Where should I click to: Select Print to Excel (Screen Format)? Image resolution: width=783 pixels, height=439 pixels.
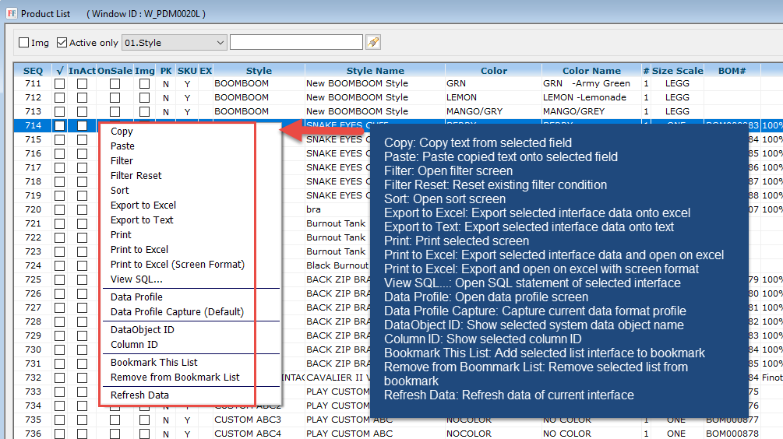pyautogui.click(x=178, y=265)
